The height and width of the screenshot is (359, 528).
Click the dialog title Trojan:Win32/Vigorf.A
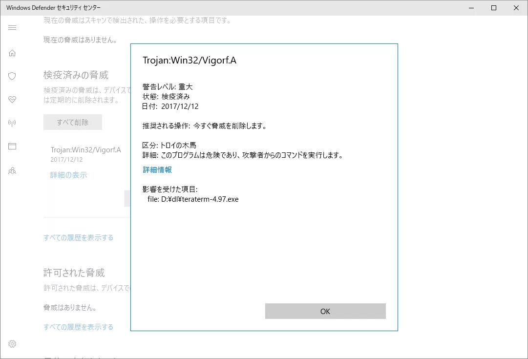point(190,60)
